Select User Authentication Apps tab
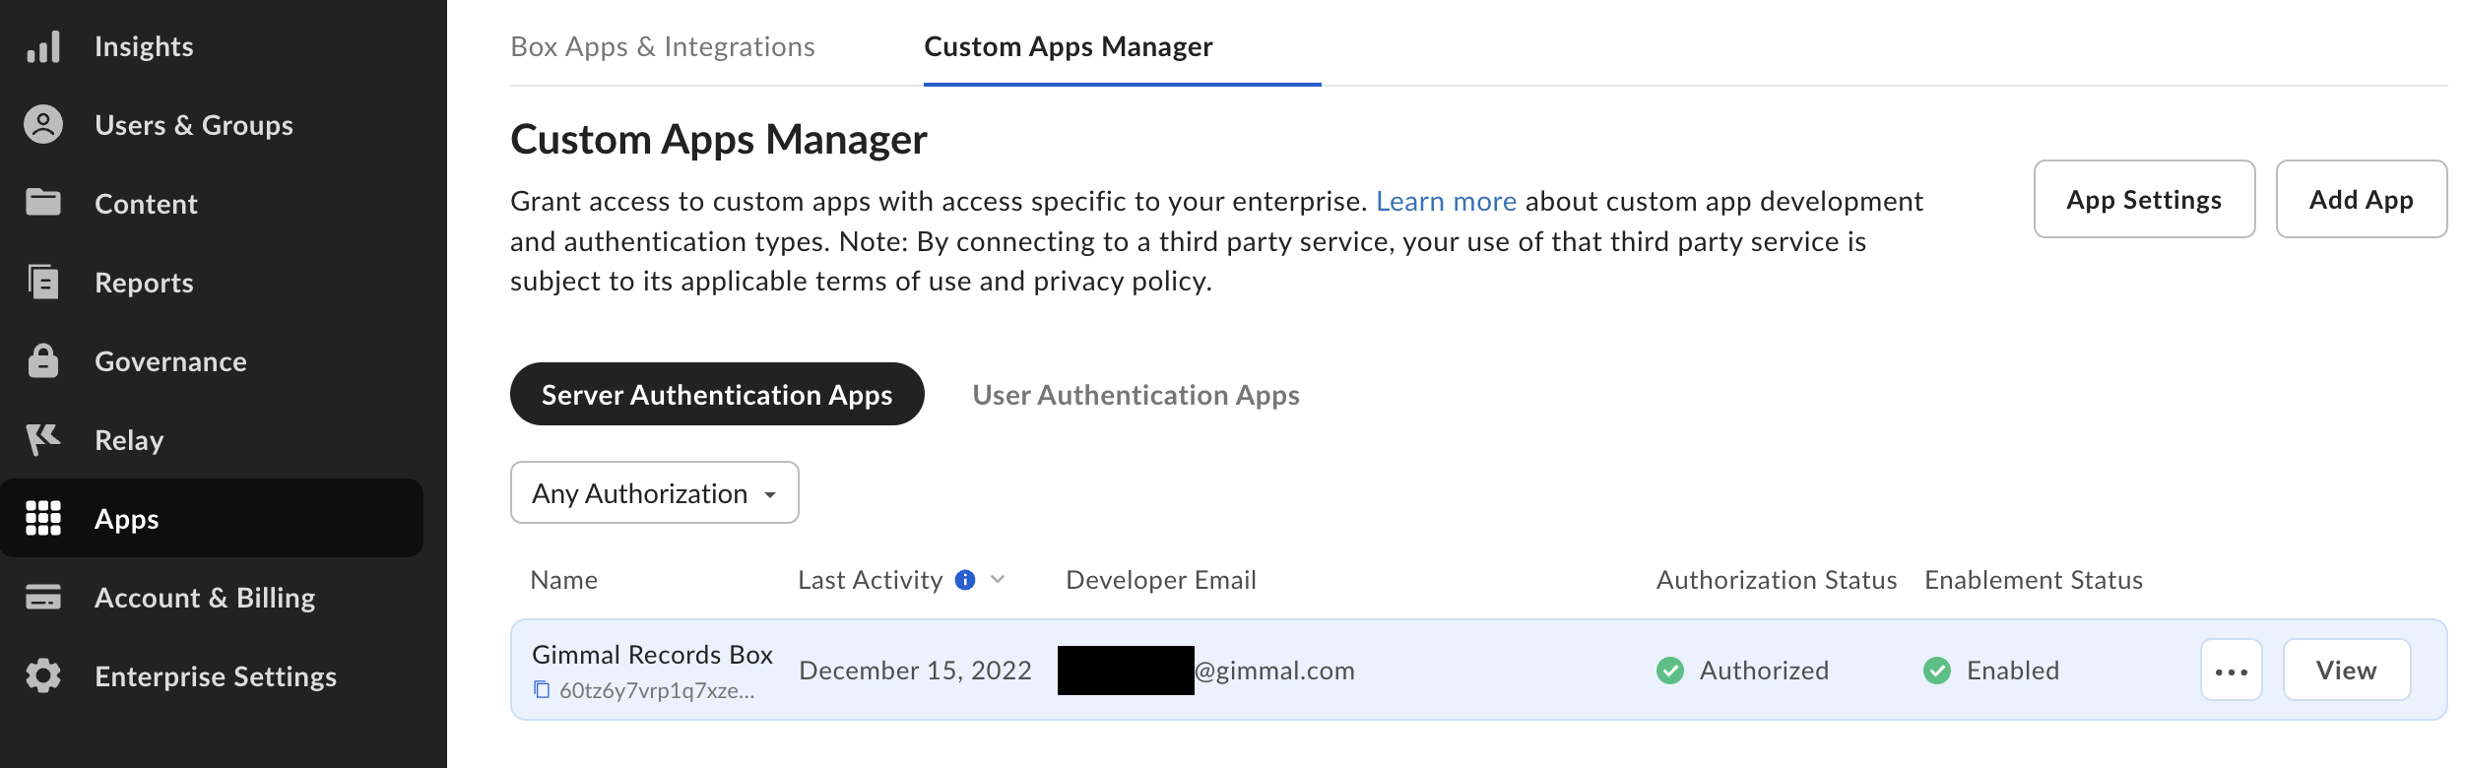Screen dimensions: 2466x768 pyautogui.click(x=1136, y=395)
